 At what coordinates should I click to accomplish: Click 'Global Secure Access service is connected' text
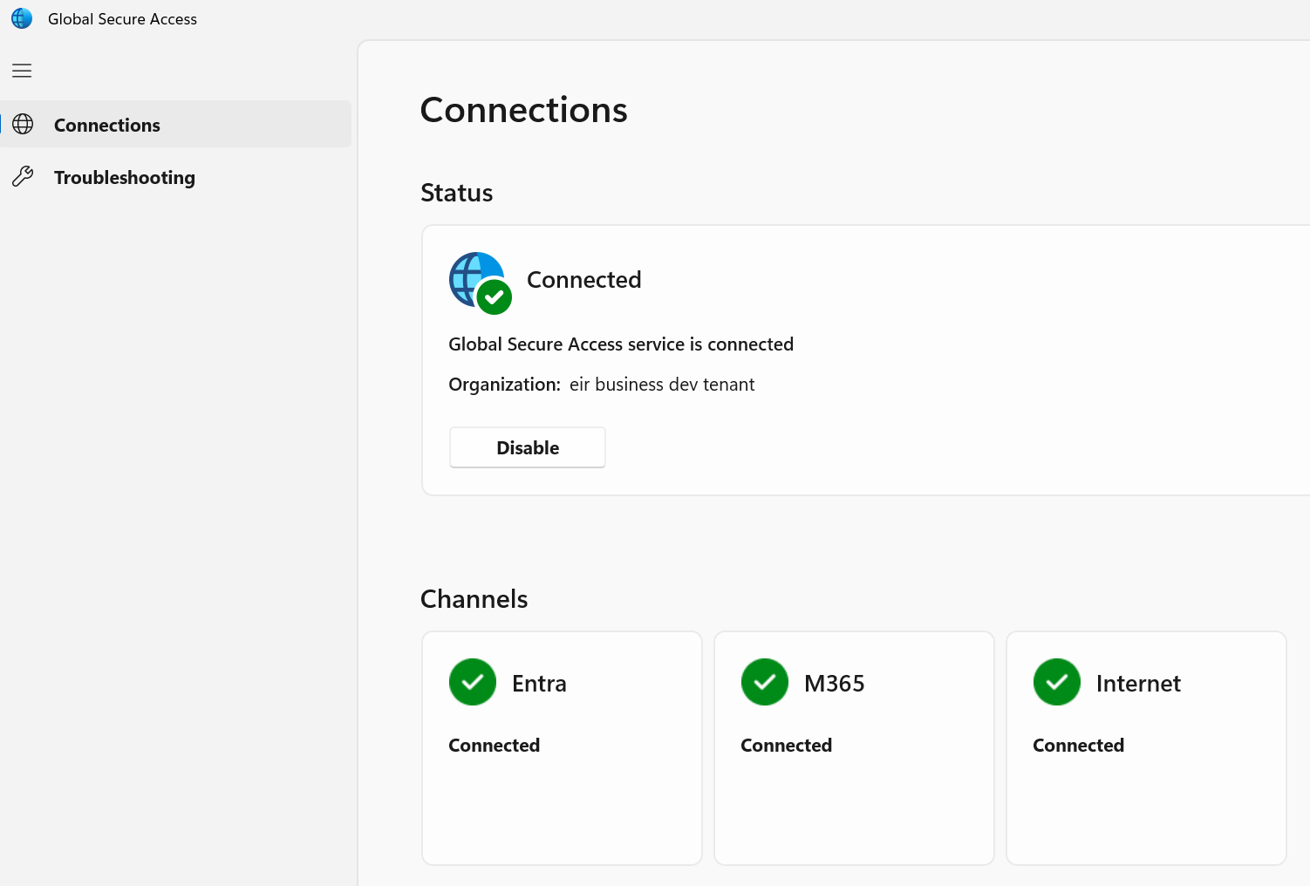click(x=621, y=344)
